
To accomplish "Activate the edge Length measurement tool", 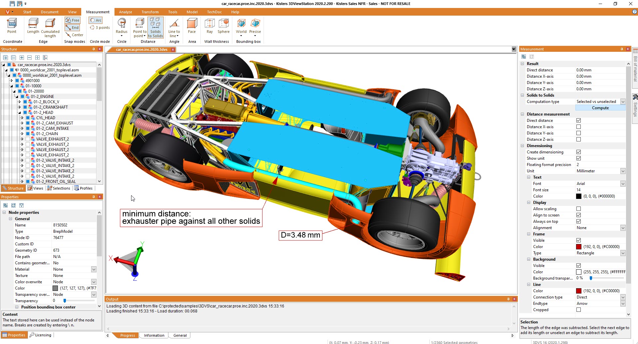I will click(33, 26).
